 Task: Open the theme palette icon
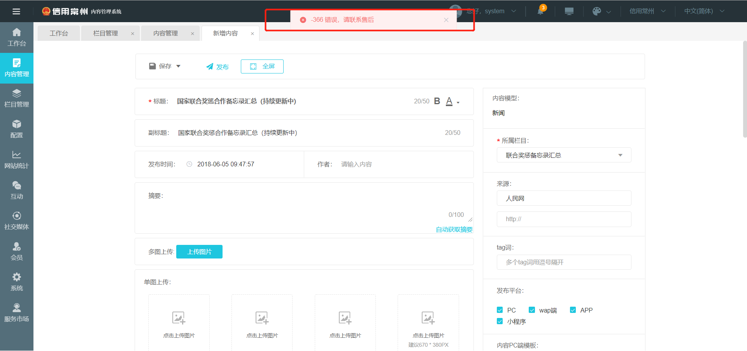597,11
